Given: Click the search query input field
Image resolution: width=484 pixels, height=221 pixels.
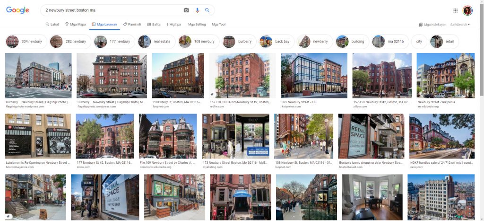Looking at the screenshot, I should [111, 10].
